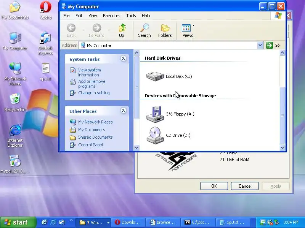Open the Tools menu

pos(131,16)
